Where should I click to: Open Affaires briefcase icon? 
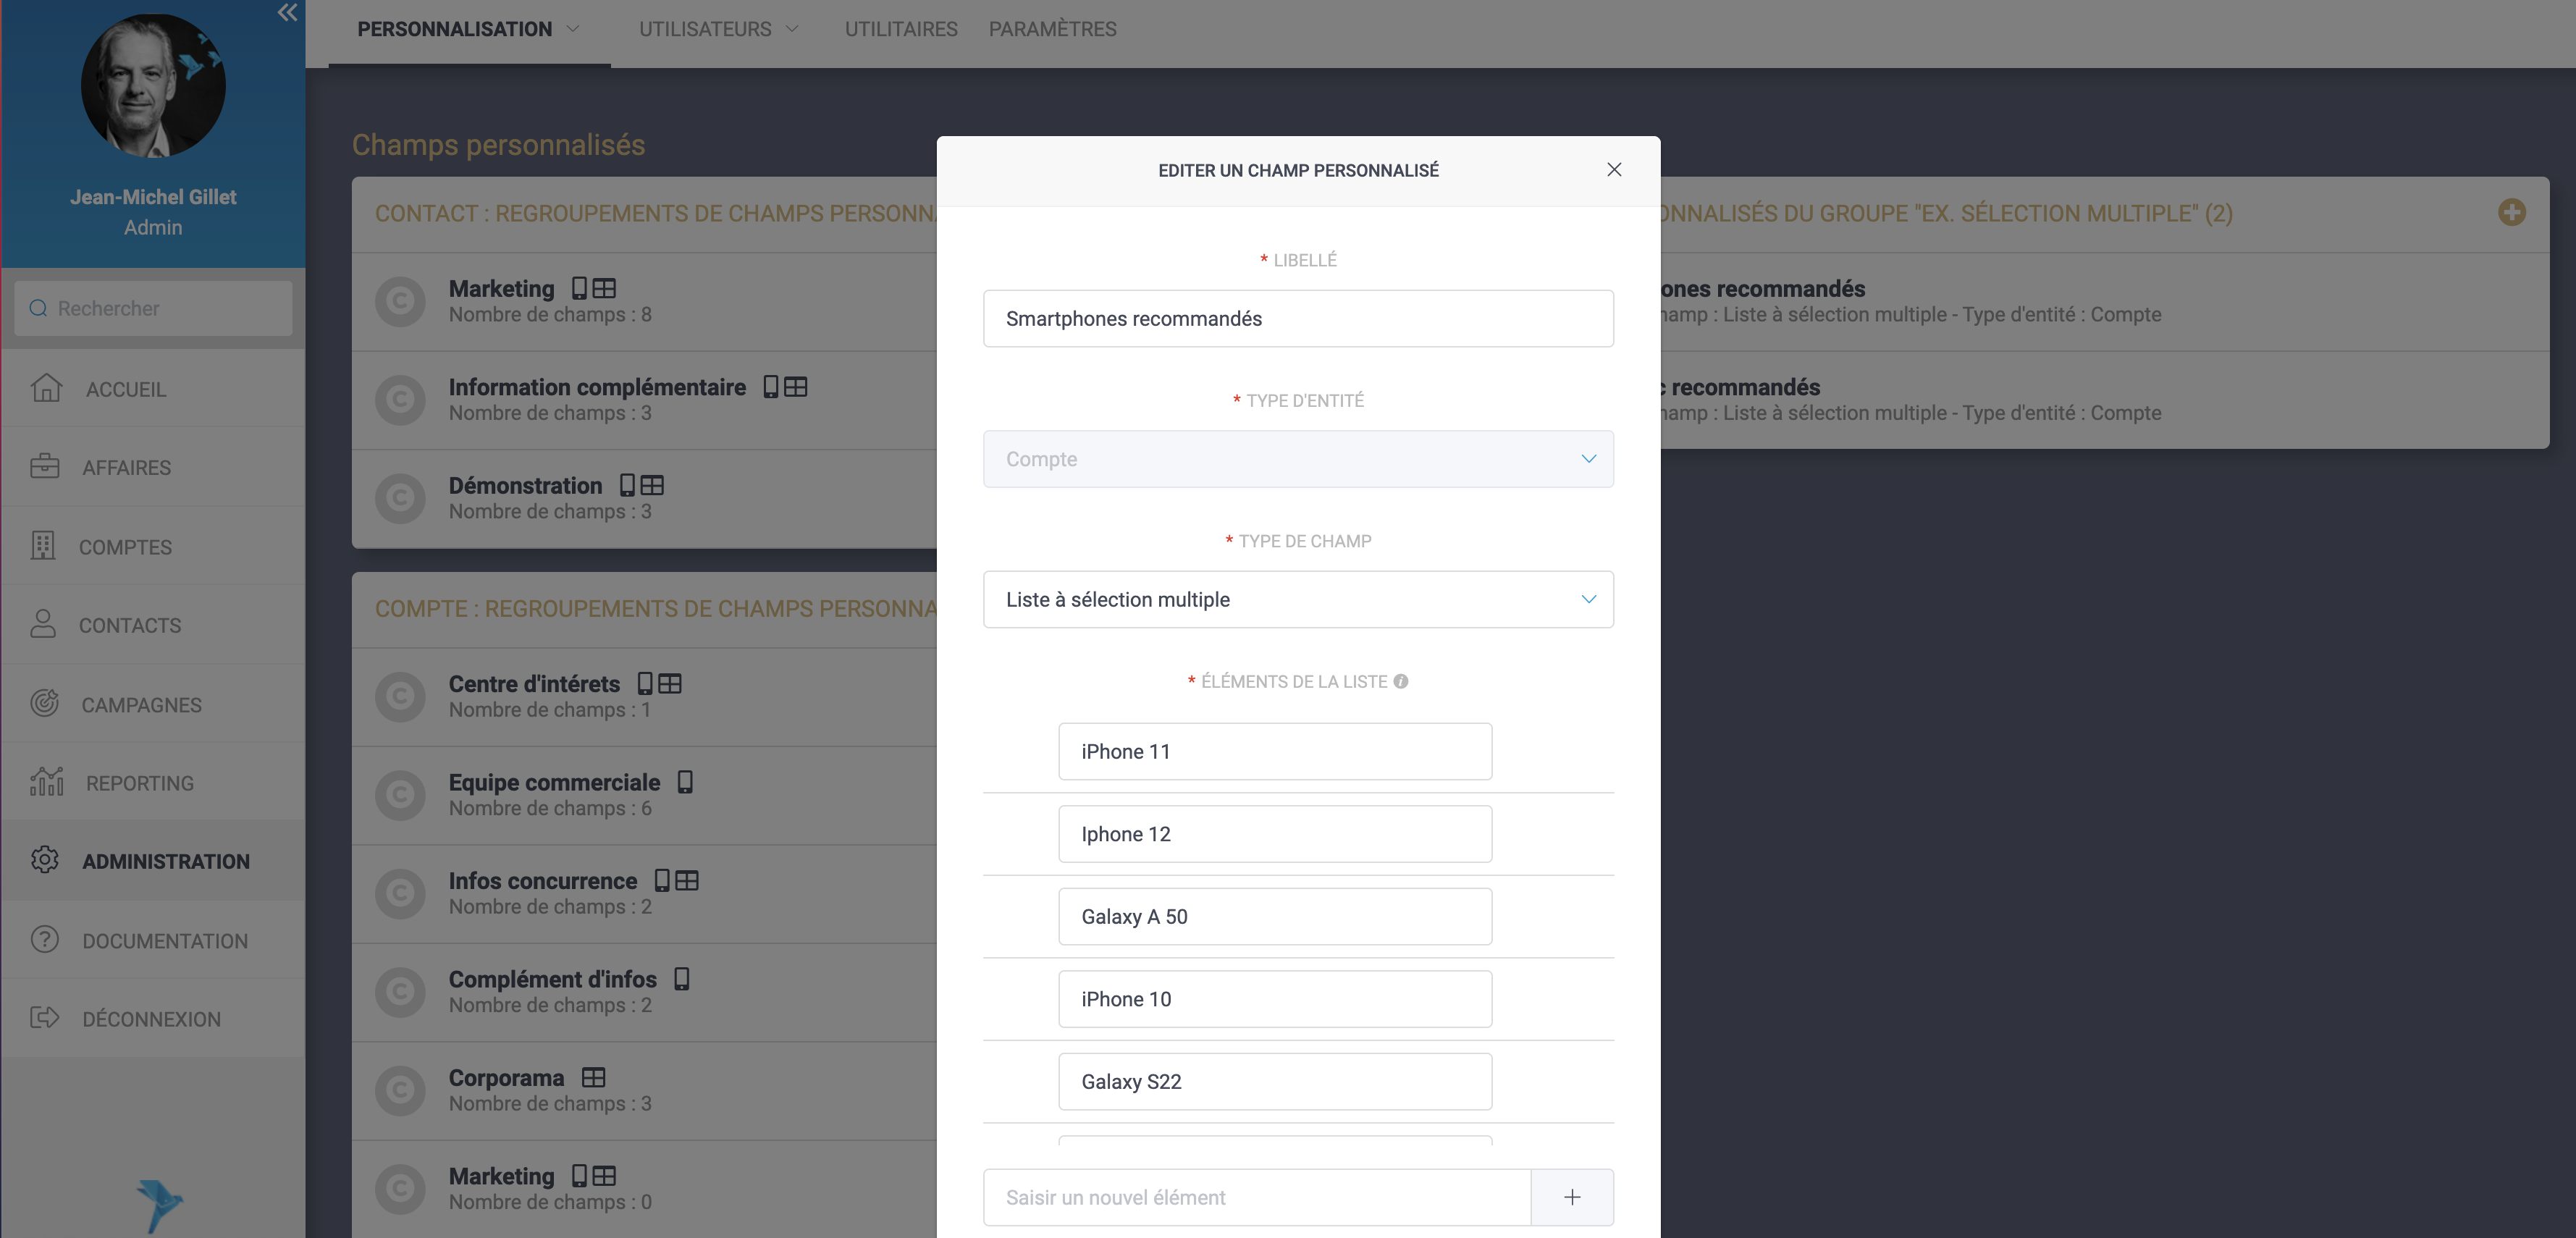click(x=45, y=467)
